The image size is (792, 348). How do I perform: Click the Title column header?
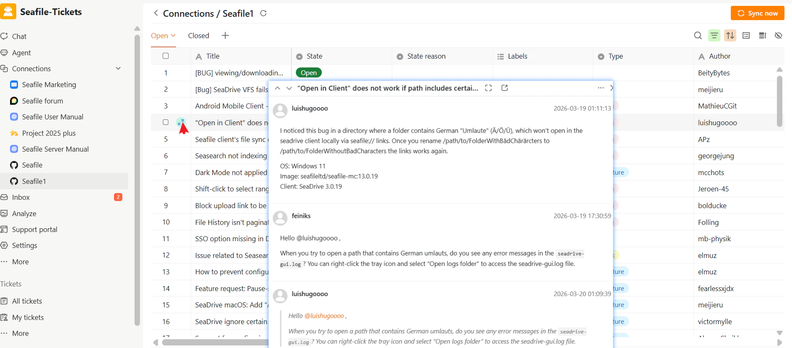coord(241,56)
